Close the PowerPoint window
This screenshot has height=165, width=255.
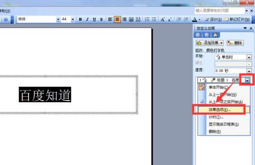[246, 3]
